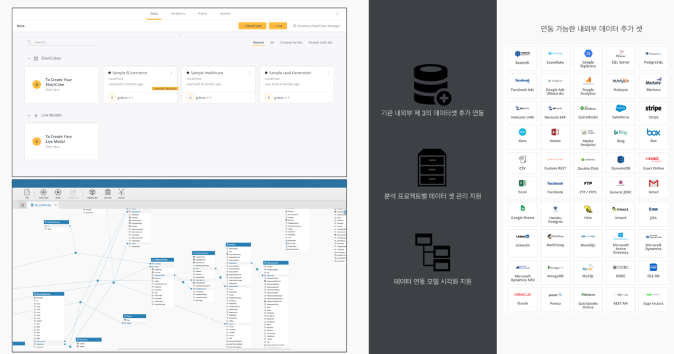Open the Data tab
The height and width of the screenshot is (354, 674).
154,14
